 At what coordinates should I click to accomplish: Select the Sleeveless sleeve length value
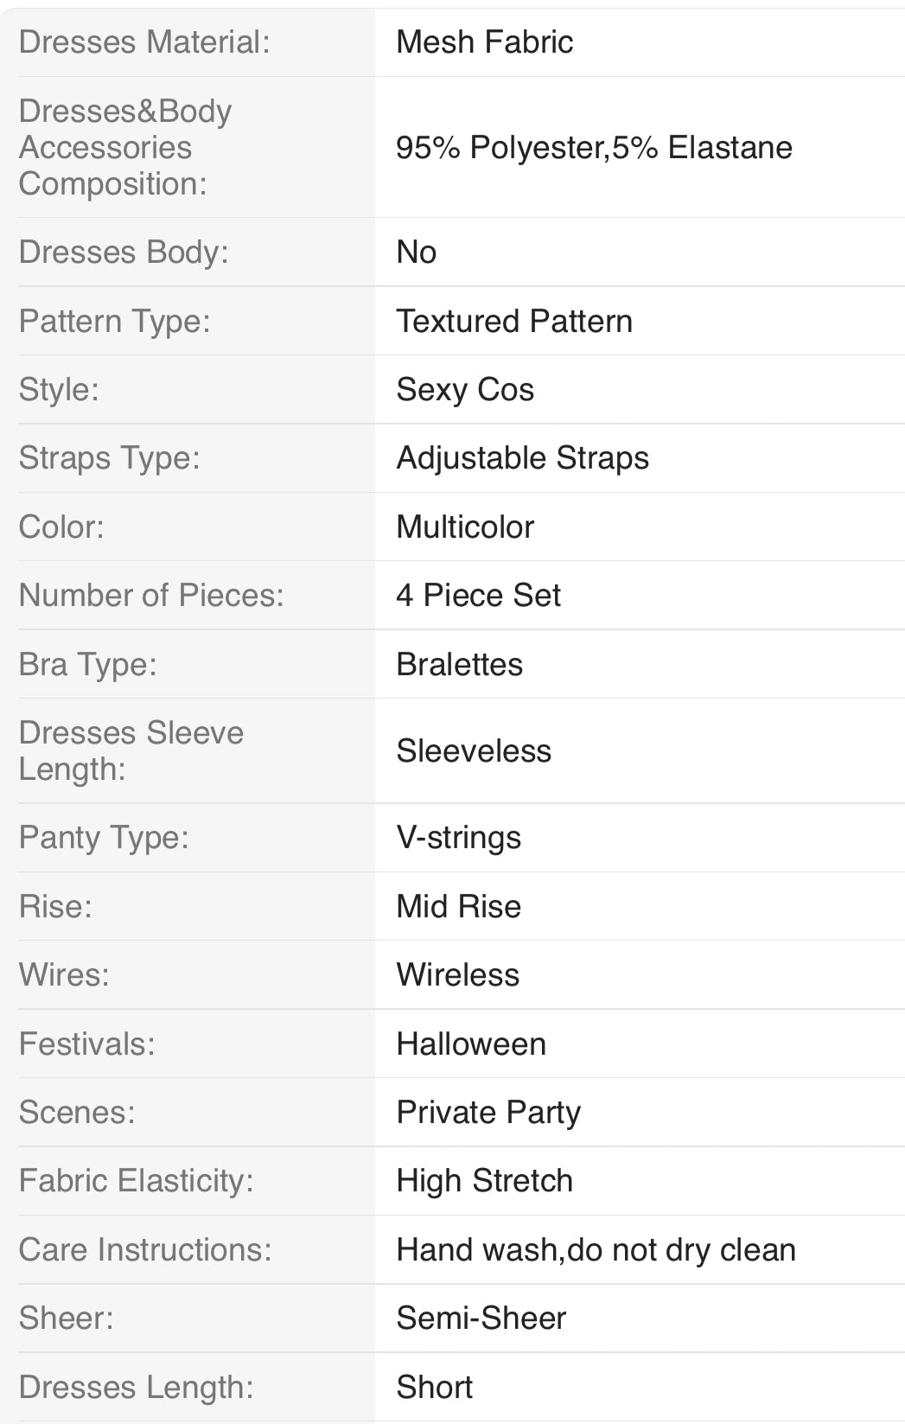coord(473,751)
